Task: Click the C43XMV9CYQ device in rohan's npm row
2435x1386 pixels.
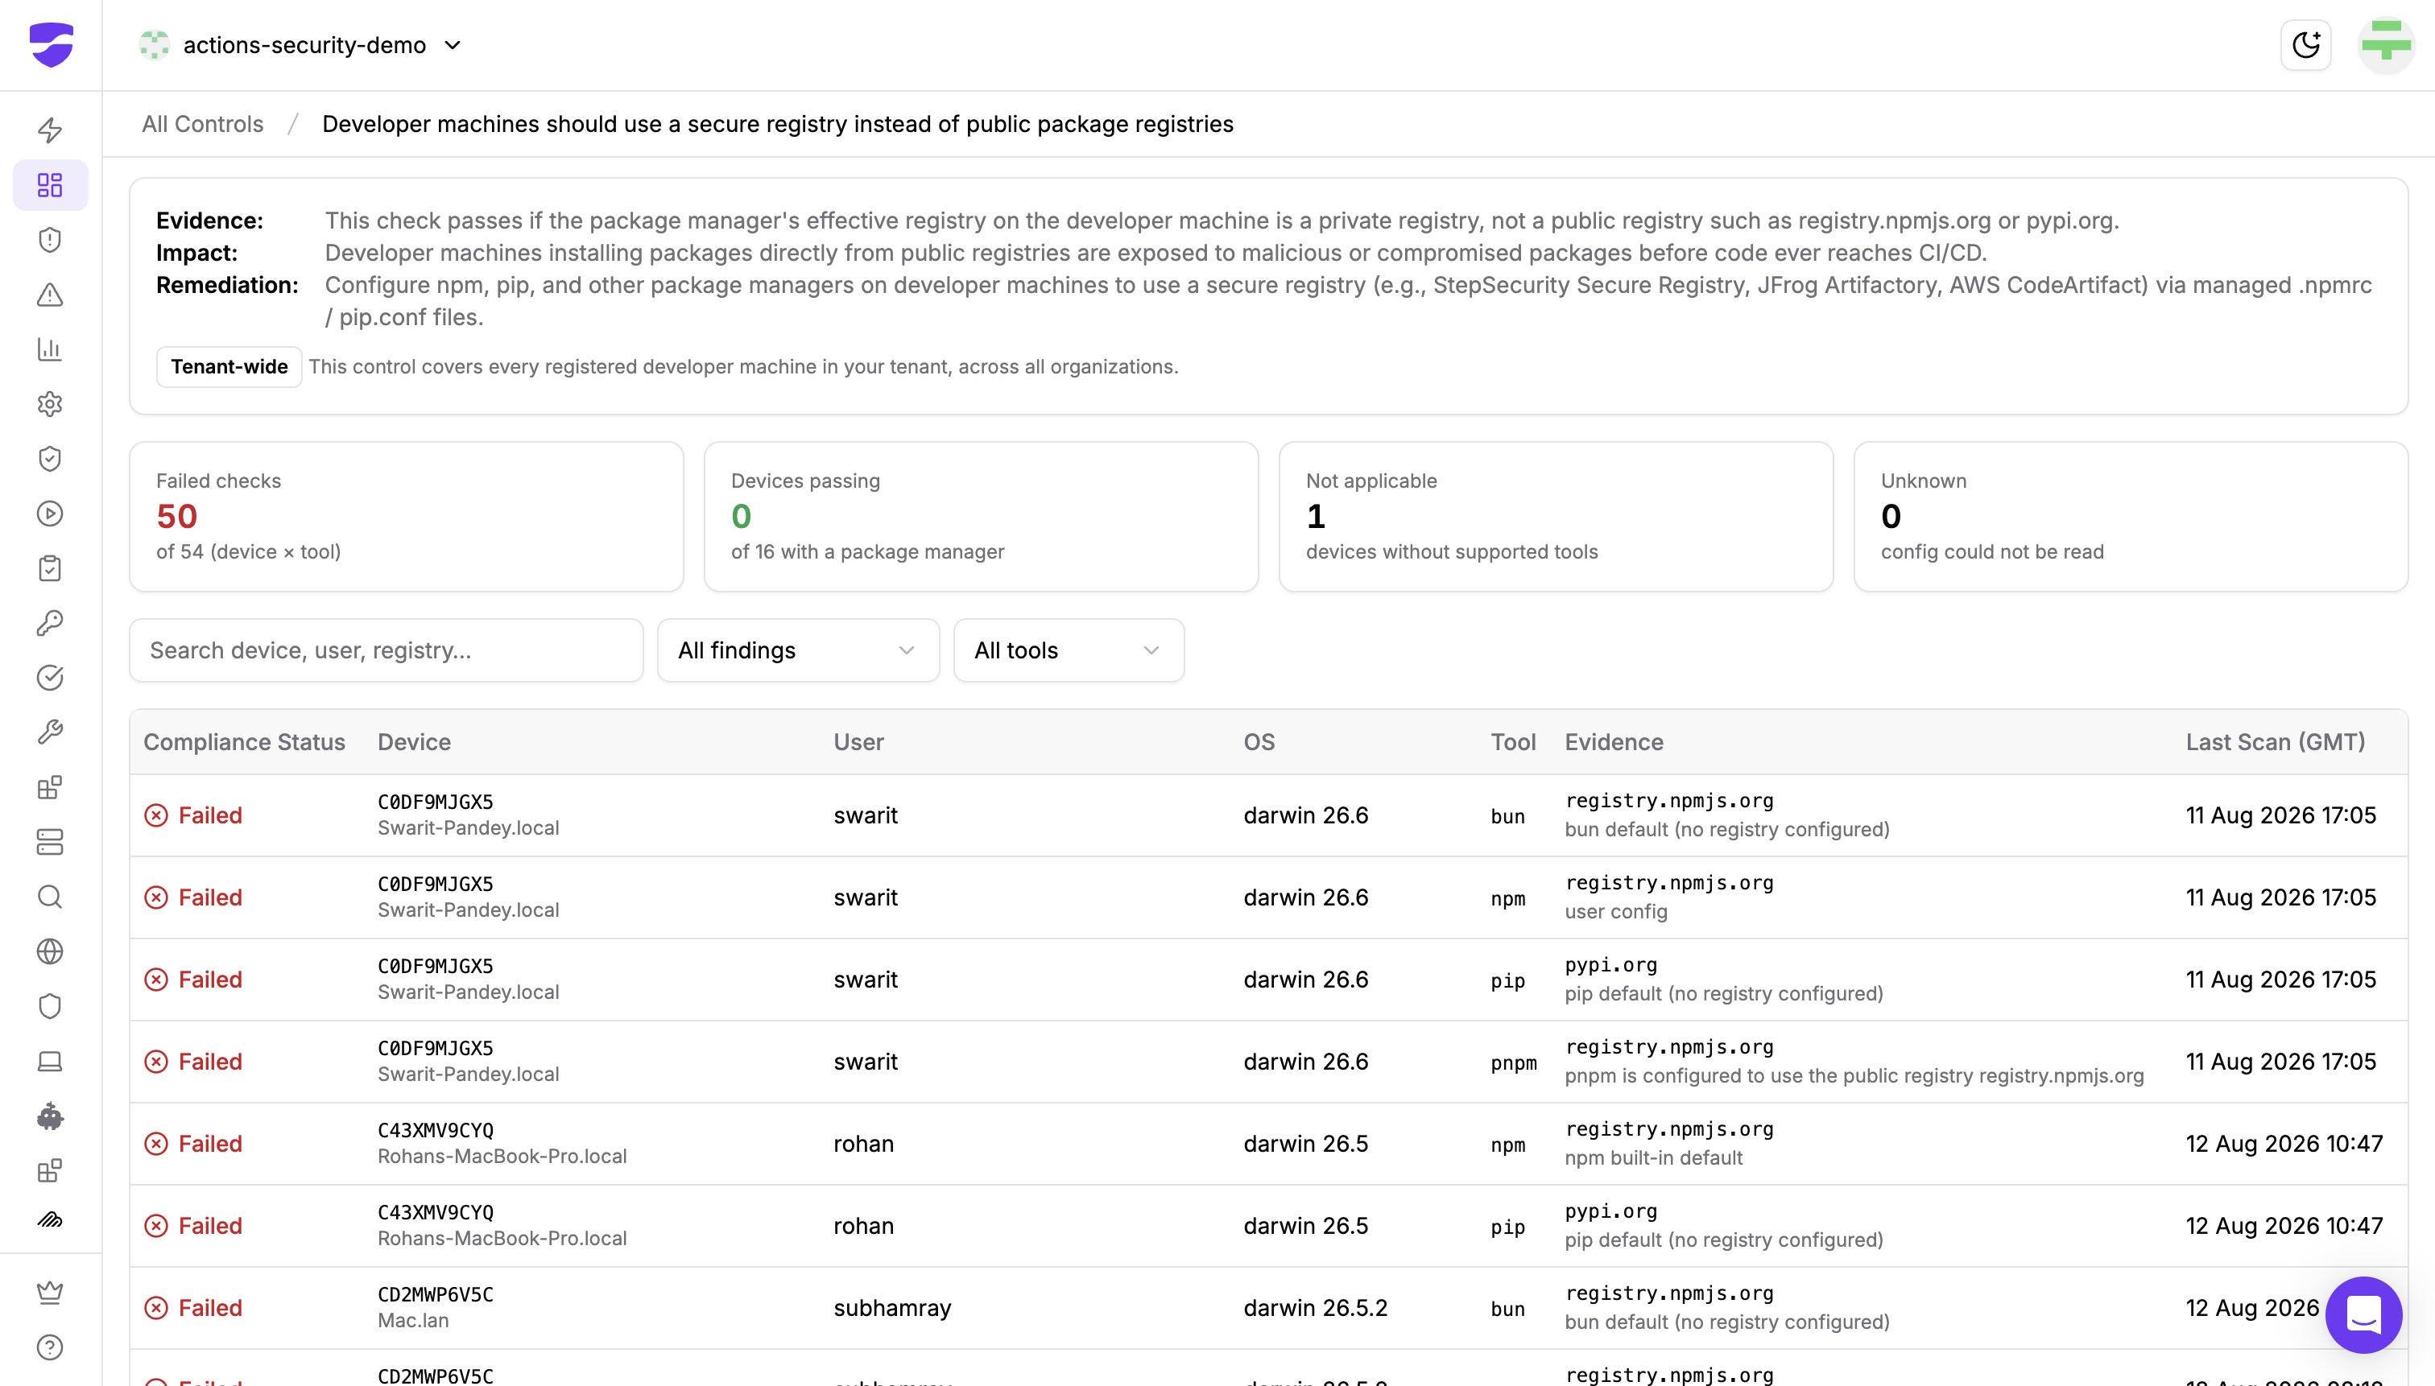Action: (x=435, y=1130)
